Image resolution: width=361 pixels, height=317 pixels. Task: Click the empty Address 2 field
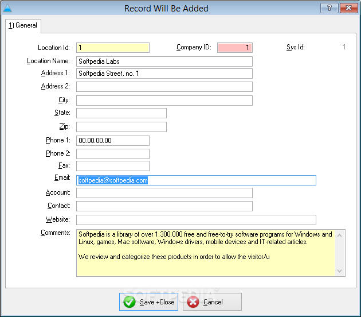click(164, 87)
